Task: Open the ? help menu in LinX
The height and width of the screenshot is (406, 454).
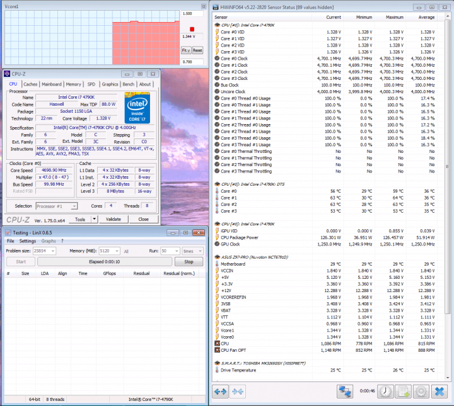Action: coord(62,241)
